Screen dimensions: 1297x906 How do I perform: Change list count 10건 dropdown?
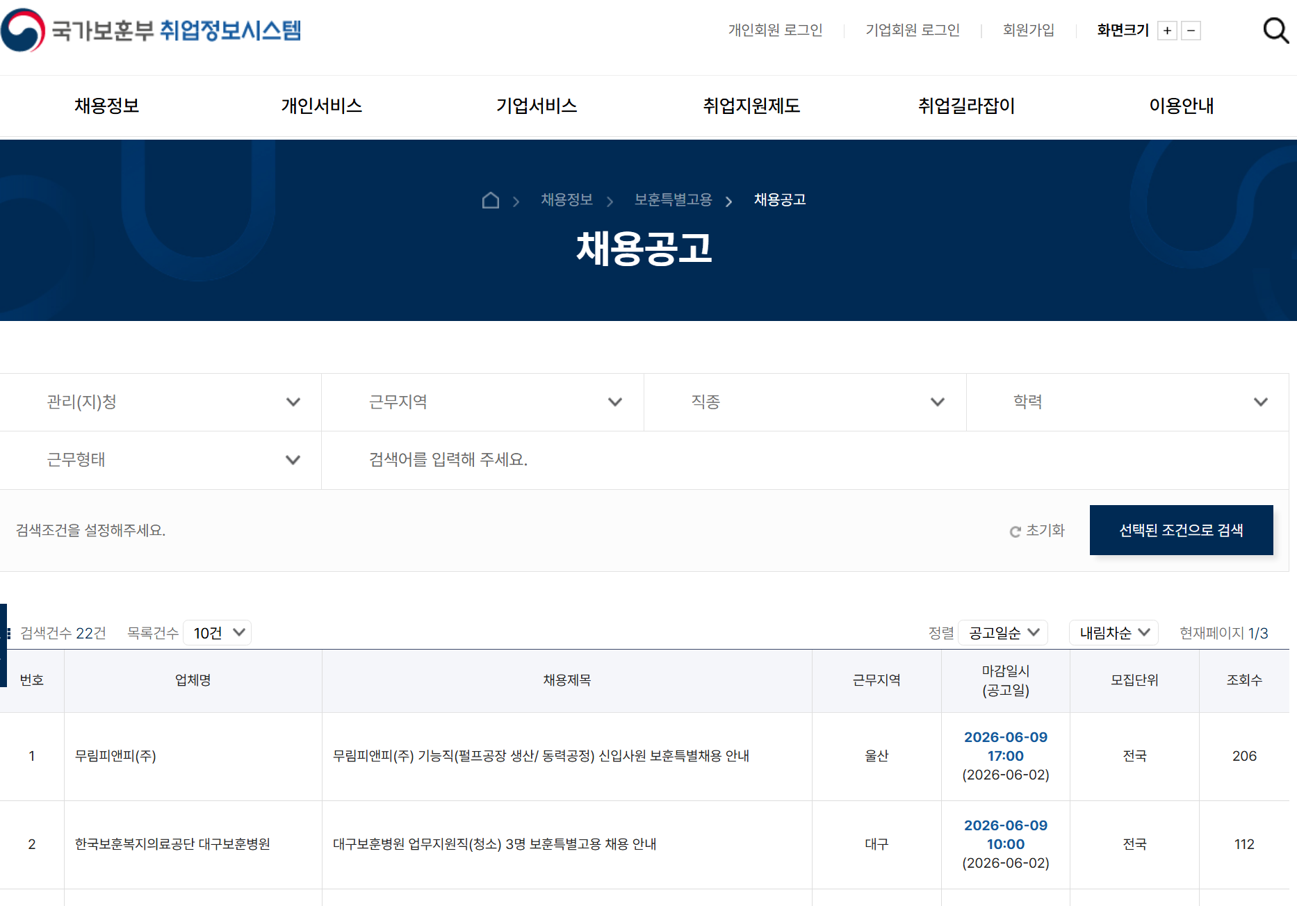pos(218,633)
